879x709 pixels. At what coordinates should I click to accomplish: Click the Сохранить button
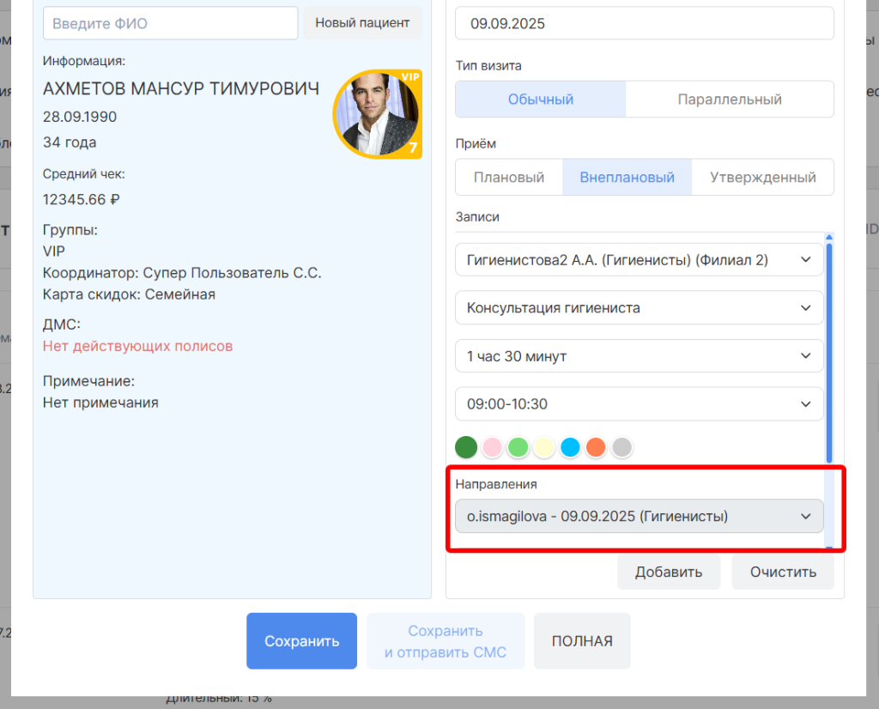[x=301, y=640]
